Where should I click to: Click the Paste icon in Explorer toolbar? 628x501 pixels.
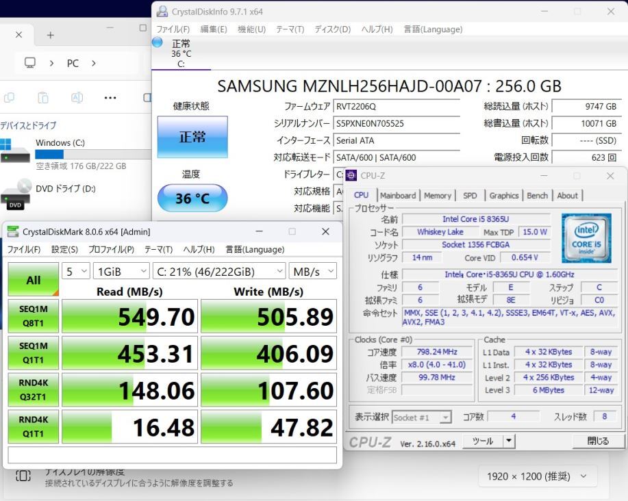point(42,98)
